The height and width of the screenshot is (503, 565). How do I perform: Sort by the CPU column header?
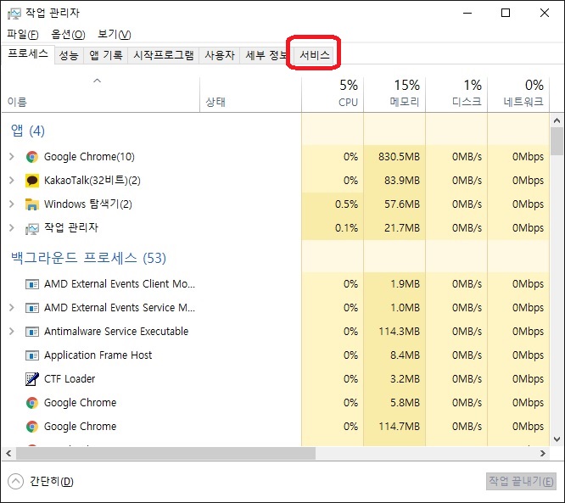point(333,94)
